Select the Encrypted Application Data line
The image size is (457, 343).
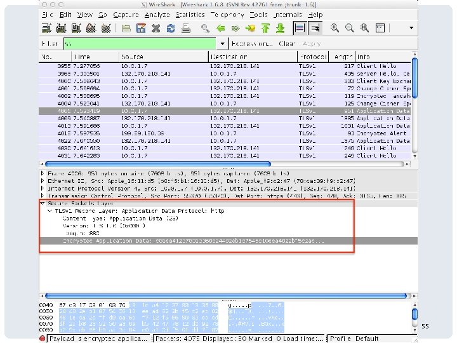click(228, 241)
